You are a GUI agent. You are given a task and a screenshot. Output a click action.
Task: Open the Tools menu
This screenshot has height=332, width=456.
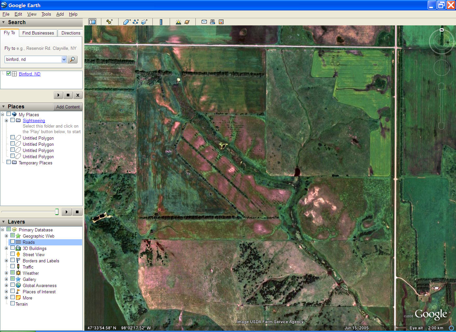[x=46, y=14]
